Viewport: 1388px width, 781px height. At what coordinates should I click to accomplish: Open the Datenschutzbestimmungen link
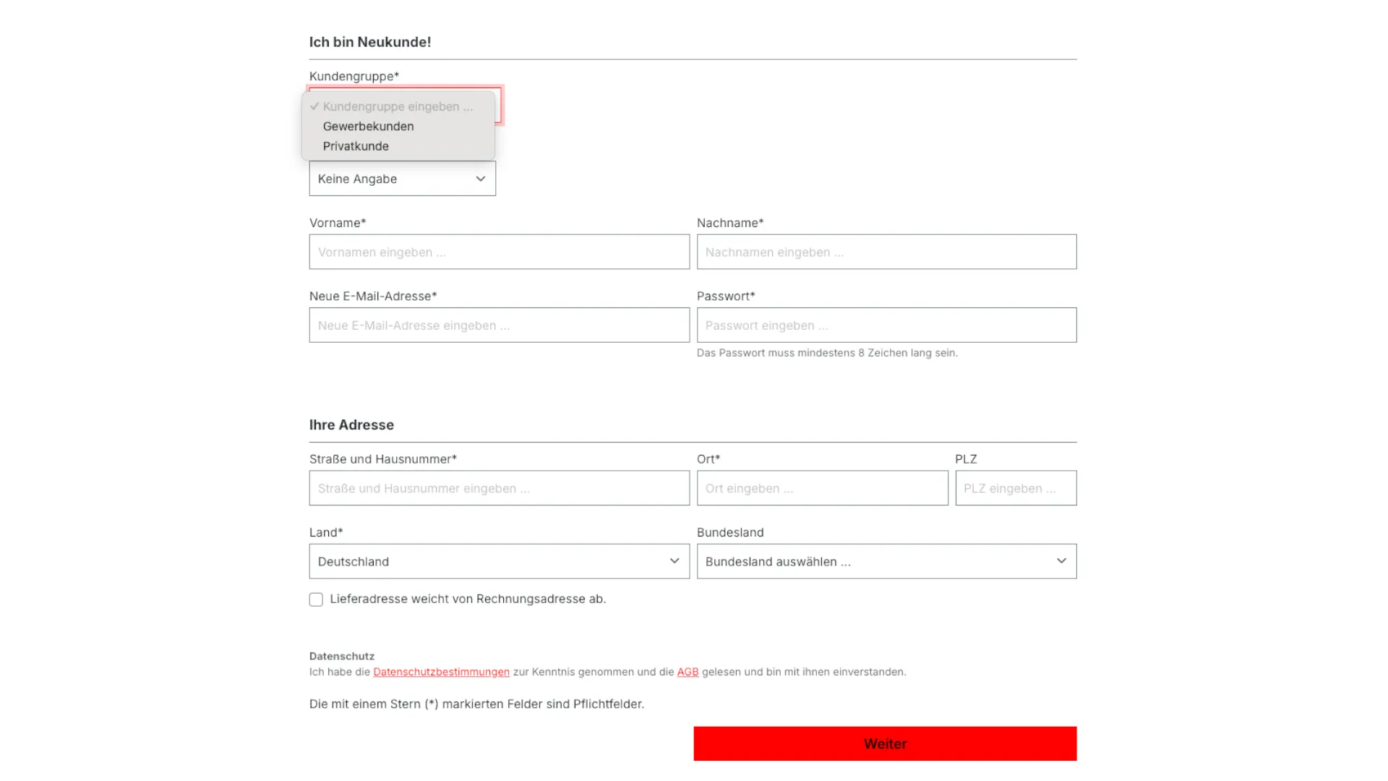440,672
